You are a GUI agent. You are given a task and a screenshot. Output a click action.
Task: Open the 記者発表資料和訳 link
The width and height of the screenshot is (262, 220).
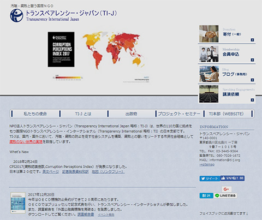point(75,171)
